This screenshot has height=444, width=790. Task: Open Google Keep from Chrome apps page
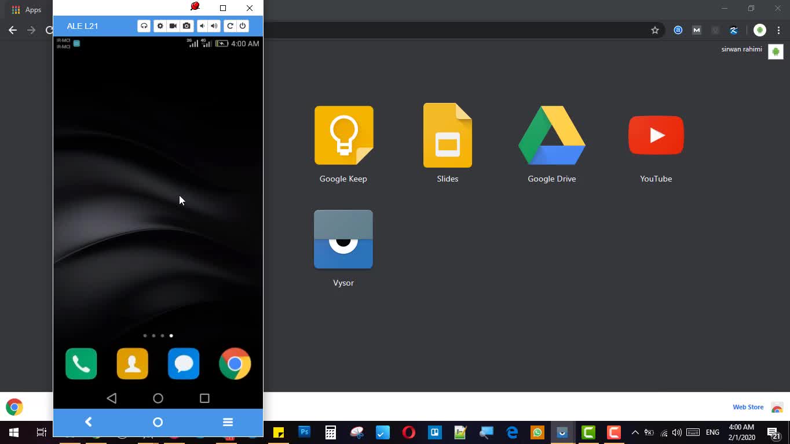pyautogui.click(x=343, y=136)
